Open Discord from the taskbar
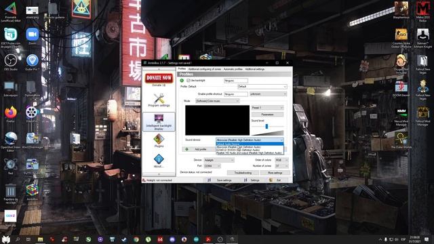The image size is (434, 244). point(172,239)
